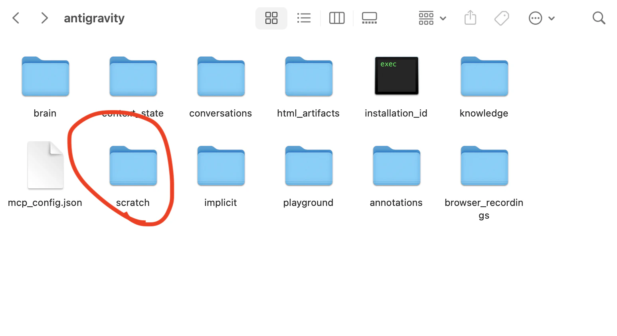Click the "conversations" name label
This screenshot has height=336, width=617.
point(221,113)
